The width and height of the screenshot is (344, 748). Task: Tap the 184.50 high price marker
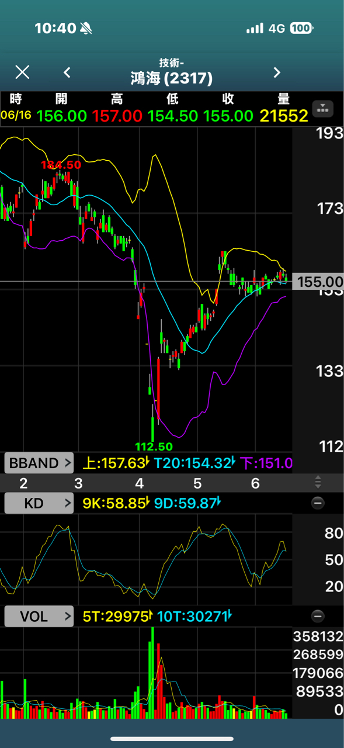coord(61,165)
